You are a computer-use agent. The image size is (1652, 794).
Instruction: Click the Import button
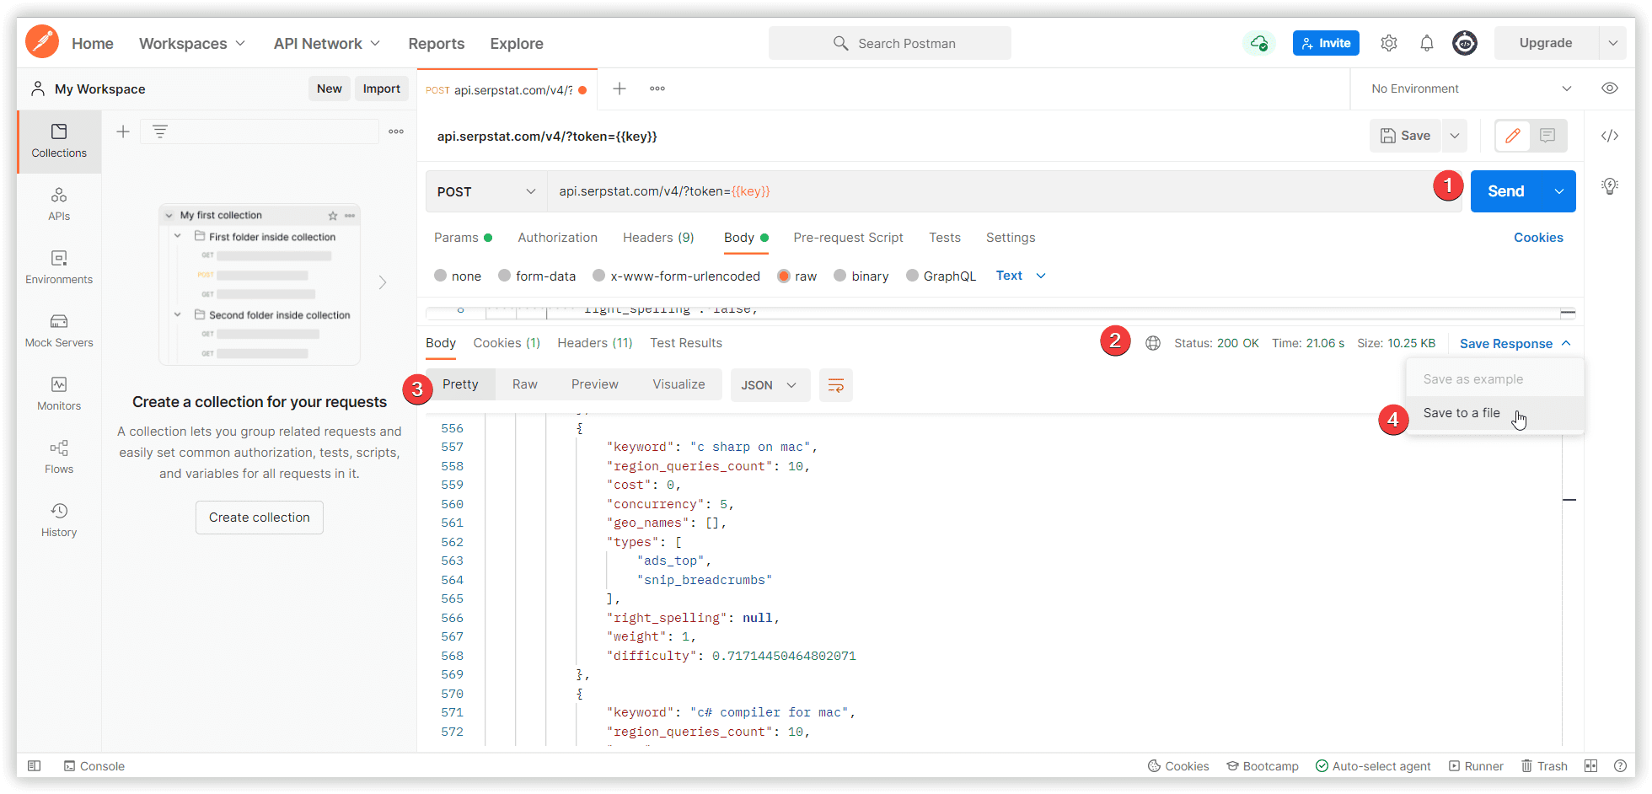coord(381,89)
